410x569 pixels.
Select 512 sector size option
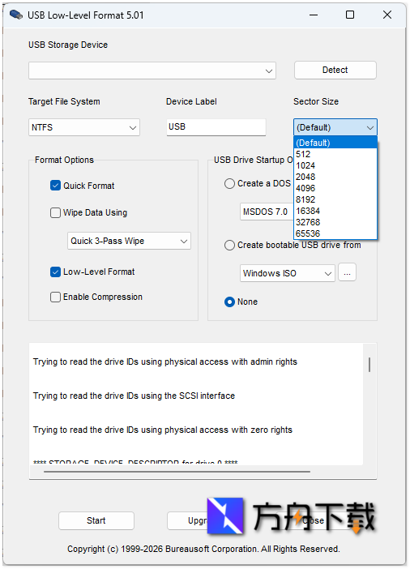[x=335, y=154]
